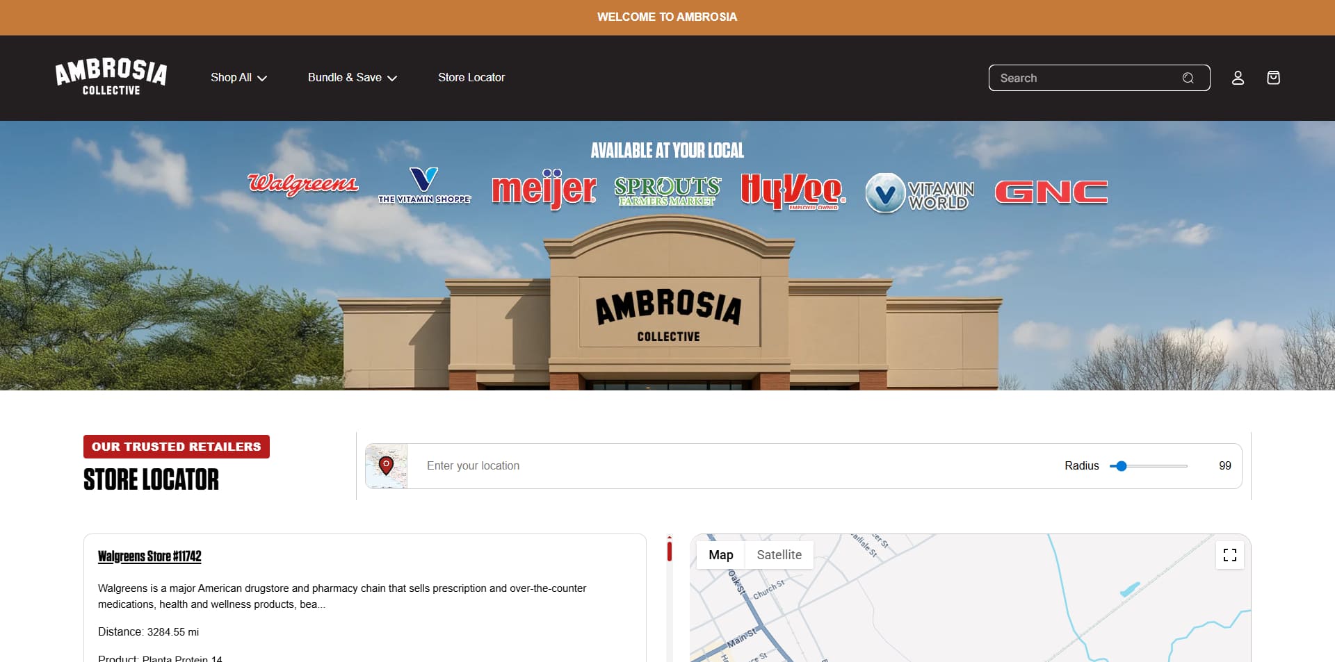Switch the map to Map view
This screenshot has width=1335, height=662.
click(x=721, y=555)
